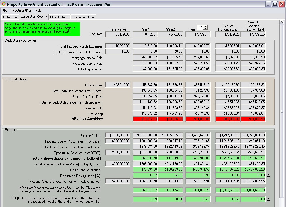Click Year 1 Property Equity $291,909.33
286x207 pixels.
coord(145,141)
